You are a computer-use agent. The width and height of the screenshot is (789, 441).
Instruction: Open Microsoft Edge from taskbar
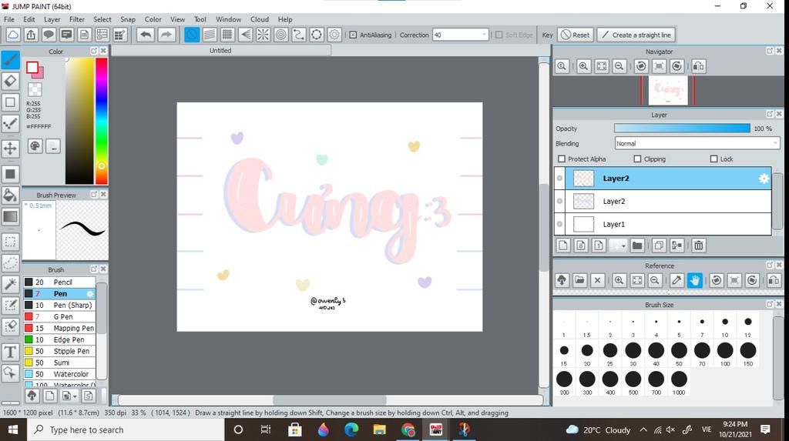coord(351,430)
